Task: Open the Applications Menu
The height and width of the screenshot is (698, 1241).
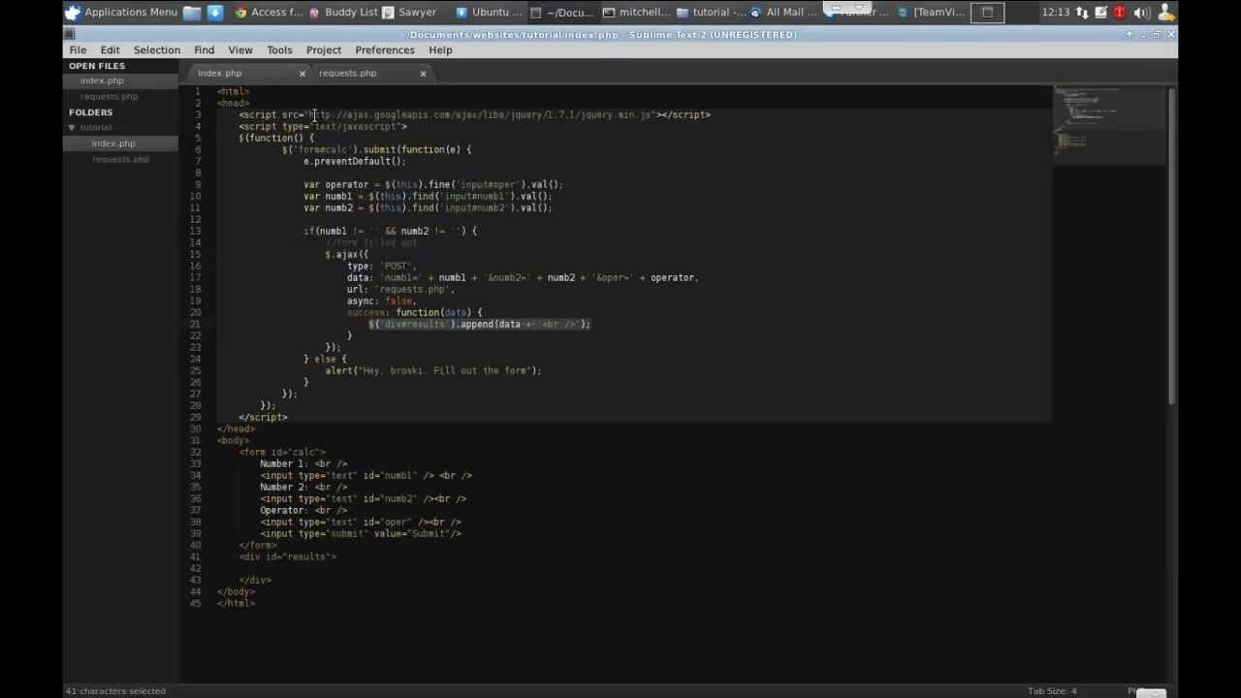Action: click(x=121, y=12)
